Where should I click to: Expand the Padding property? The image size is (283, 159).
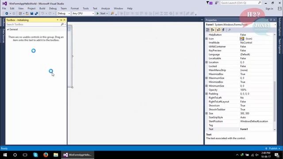click(x=207, y=94)
